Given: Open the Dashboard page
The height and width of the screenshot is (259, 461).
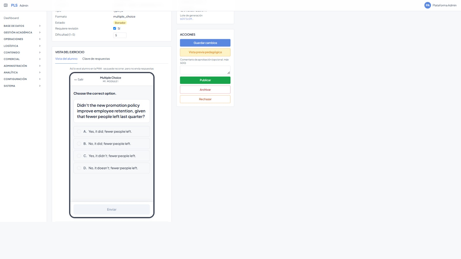Looking at the screenshot, I should [x=11, y=18].
